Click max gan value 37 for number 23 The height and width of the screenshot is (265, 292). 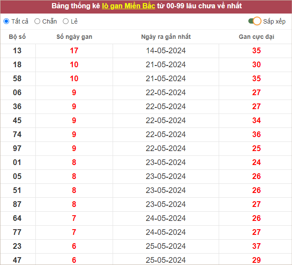click(256, 246)
